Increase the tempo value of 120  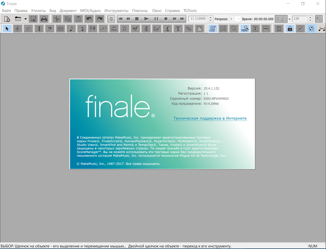(310, 17)
